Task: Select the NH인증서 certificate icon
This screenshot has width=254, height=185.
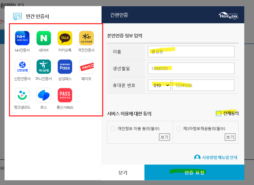Action: (x=22, y=38)
